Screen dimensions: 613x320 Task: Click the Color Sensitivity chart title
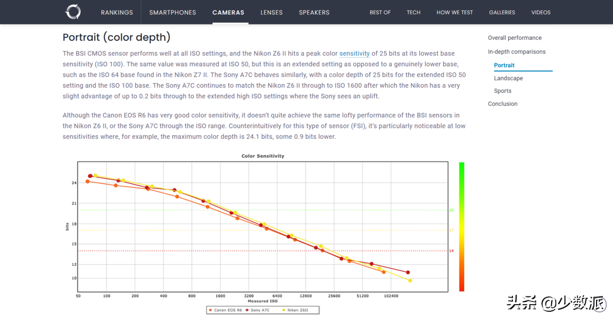(263, 156)
